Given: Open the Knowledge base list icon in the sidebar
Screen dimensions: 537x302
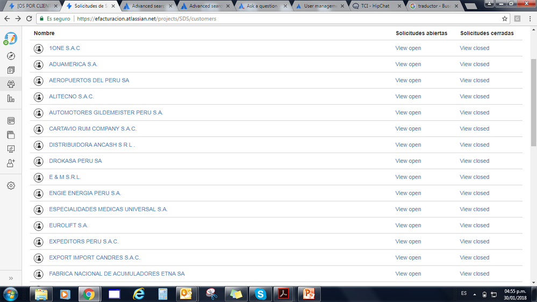Looking at the screenshot, I should [x=11, y=120].
